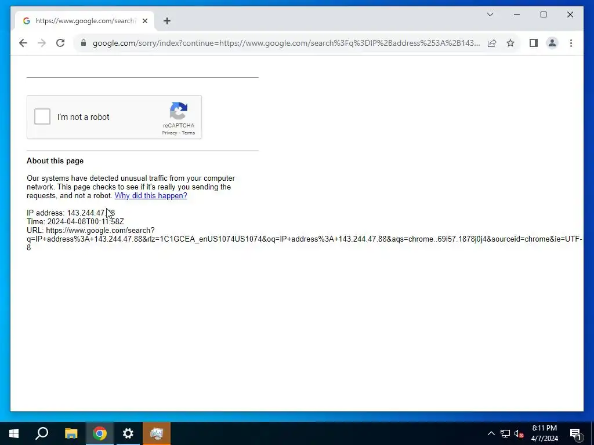594x445 pixels.
Task: Open the Chrome profile avatar
Action: [x=552, y=43]
